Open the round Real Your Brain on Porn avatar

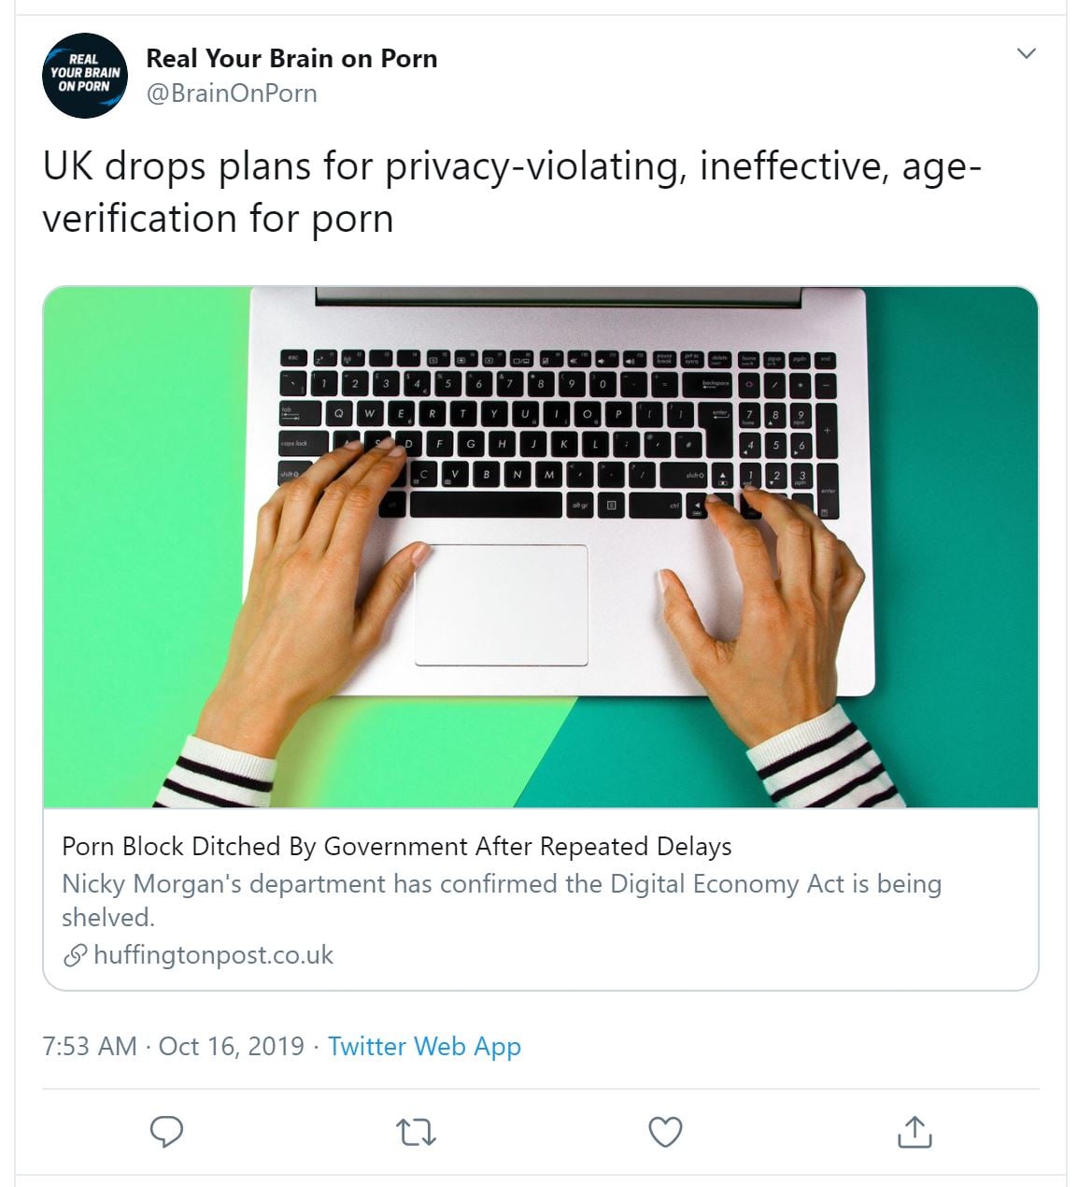(x=85, y=76)
